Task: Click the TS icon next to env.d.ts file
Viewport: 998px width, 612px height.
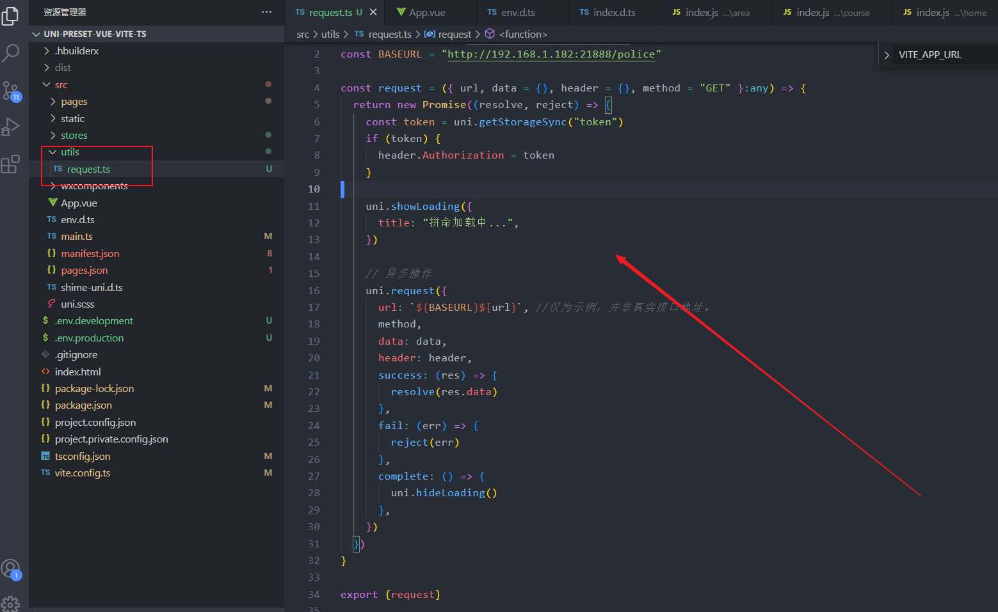Action: (52, 219)
